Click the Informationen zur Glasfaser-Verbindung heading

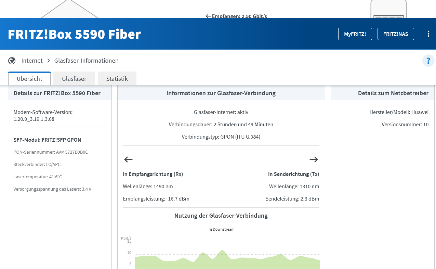click(x=221, y=93)
